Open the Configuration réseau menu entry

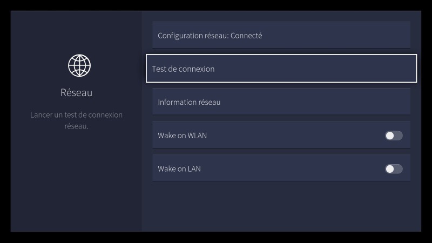click(281, 36)
